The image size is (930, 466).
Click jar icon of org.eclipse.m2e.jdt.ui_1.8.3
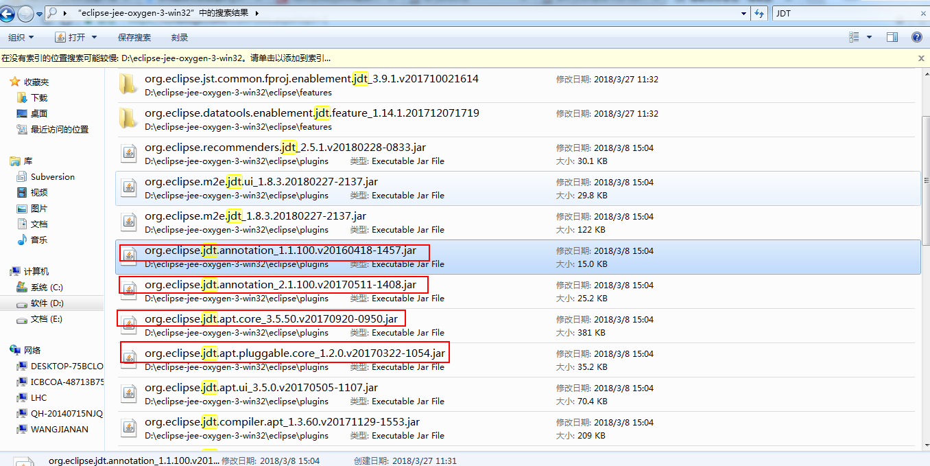[x=129, y=187]
